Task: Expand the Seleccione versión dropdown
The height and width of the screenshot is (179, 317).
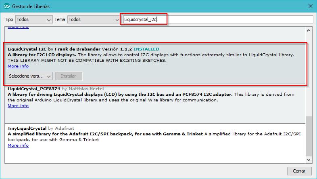Action: (x=30, y=76)
